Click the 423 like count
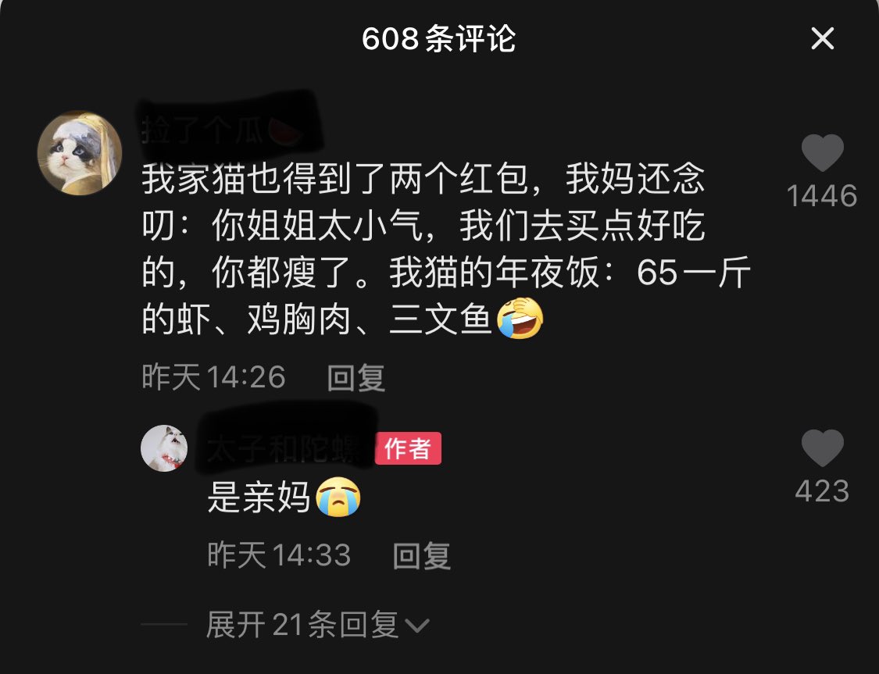The image size is (879, 674). (x=822, y=490)
